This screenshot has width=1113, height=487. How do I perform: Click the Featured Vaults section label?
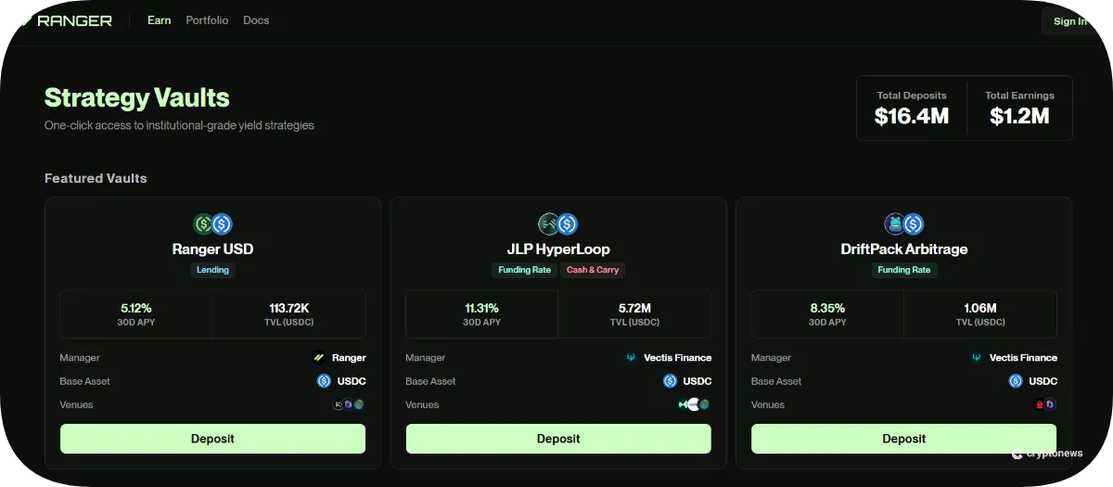click(x=96, y=178)
